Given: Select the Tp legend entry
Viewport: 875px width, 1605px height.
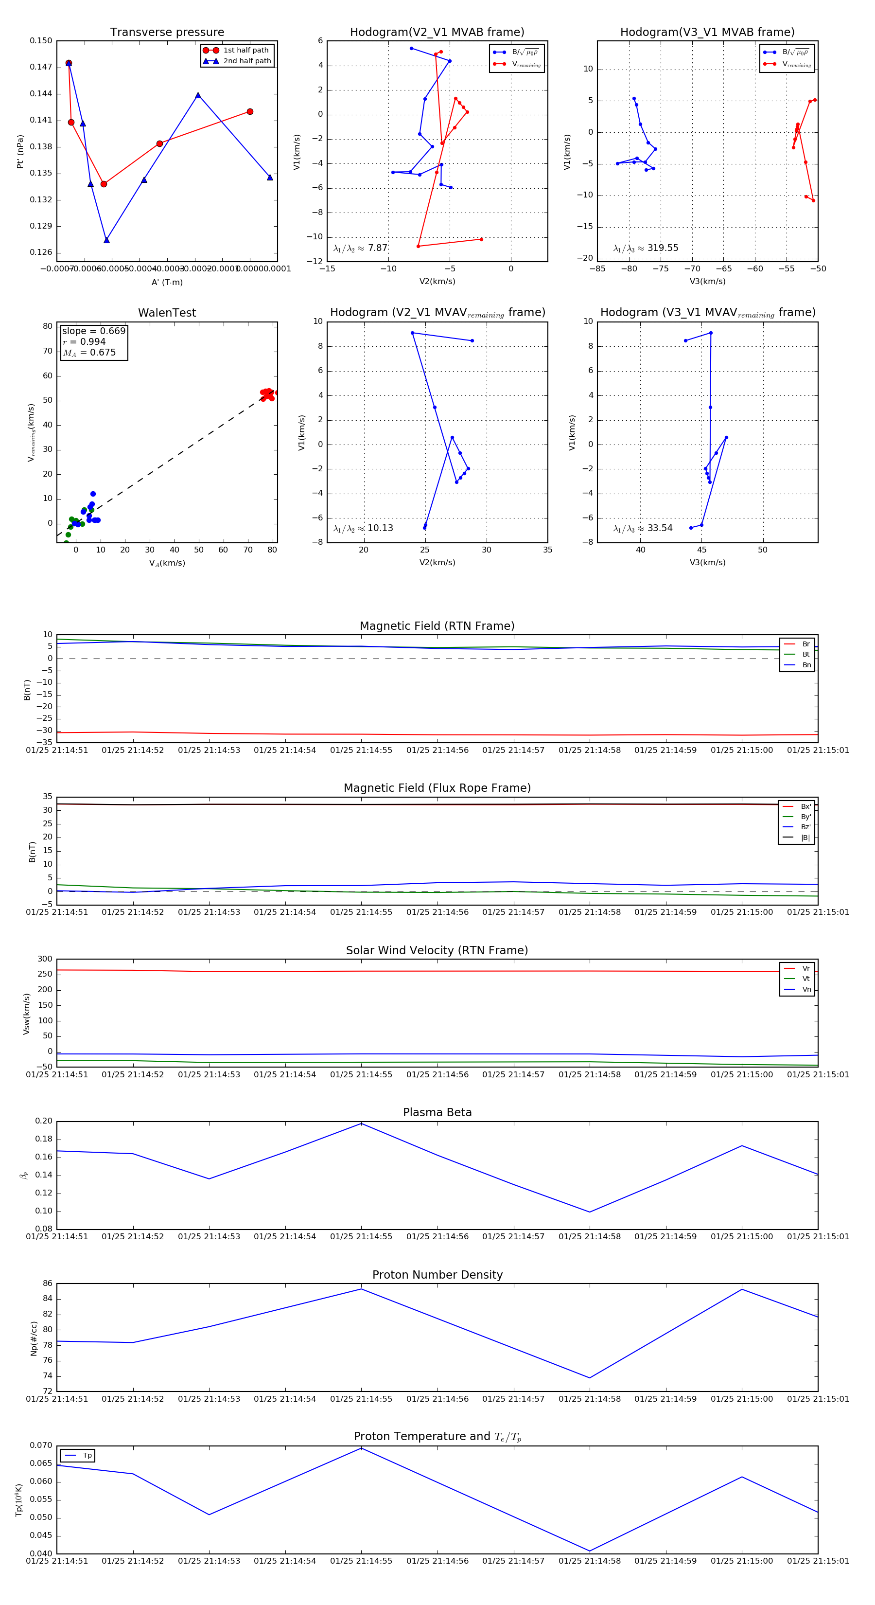Looking at the screenshot, I should (x=78, y=1456).
